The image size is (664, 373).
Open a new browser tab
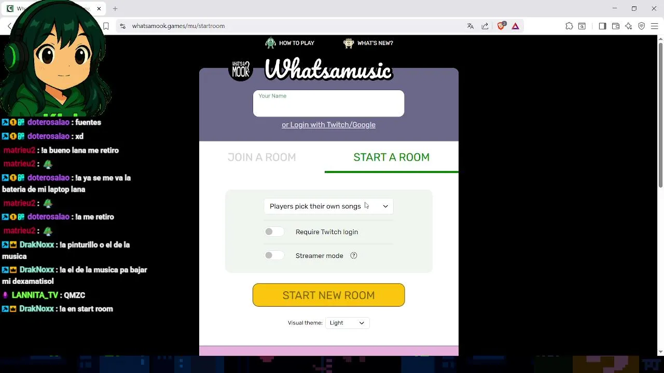[x=115, y=9]
